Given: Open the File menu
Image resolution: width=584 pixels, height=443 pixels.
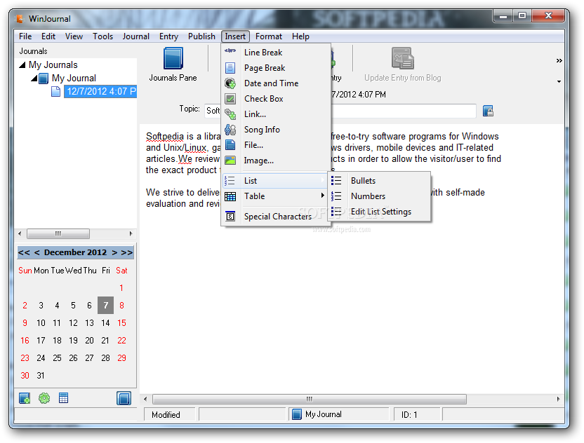Looking at the screenshot, I should tap(25, 36).
